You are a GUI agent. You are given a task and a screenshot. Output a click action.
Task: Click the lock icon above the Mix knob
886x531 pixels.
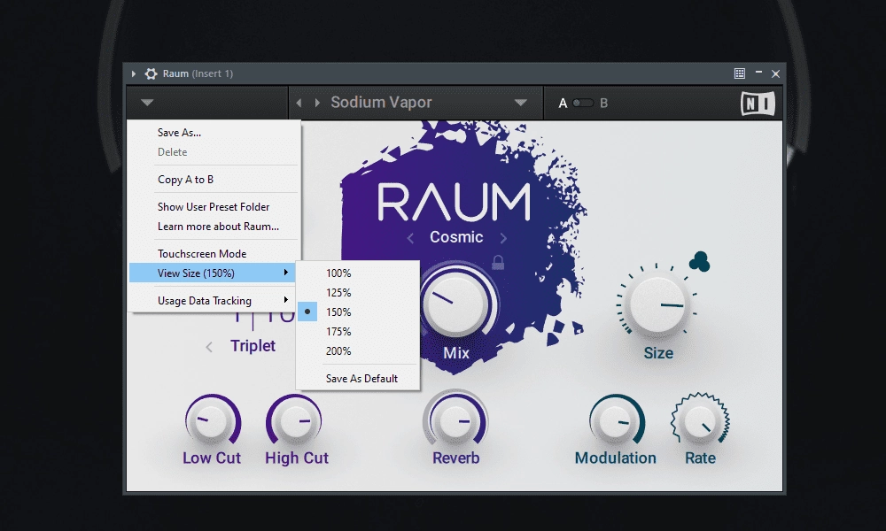pyautogui.click(x=498, y=262)
